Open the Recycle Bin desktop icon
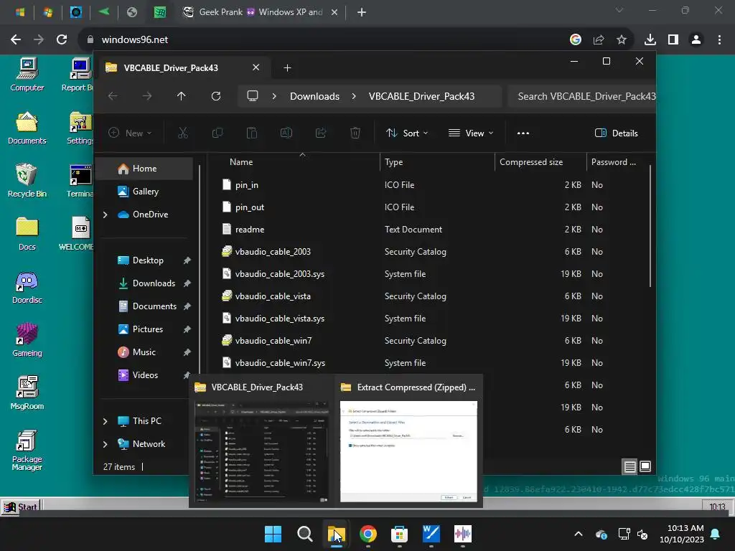The image size is (735, 551). point(27,180)
